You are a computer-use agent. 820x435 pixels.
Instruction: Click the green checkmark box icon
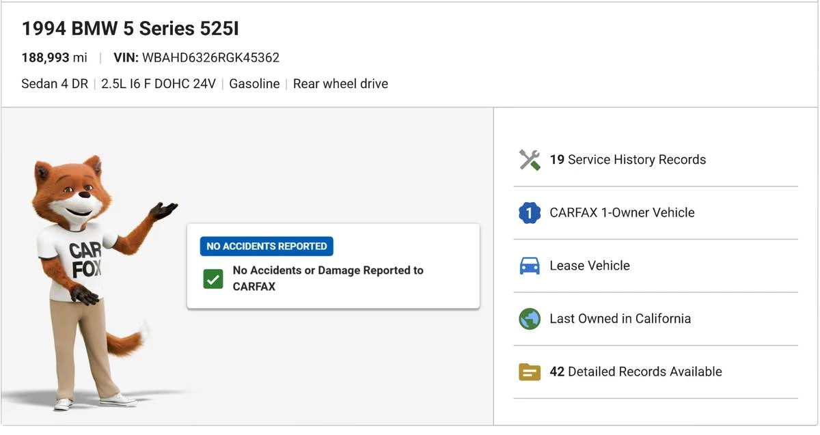click(213, 279)
